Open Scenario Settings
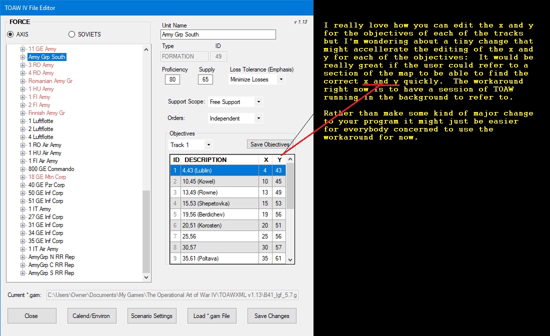The image size is (550, 336). click(151, 315)
